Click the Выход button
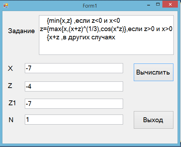The height and width of the screenshot is (147, 181). pos(153,120)
